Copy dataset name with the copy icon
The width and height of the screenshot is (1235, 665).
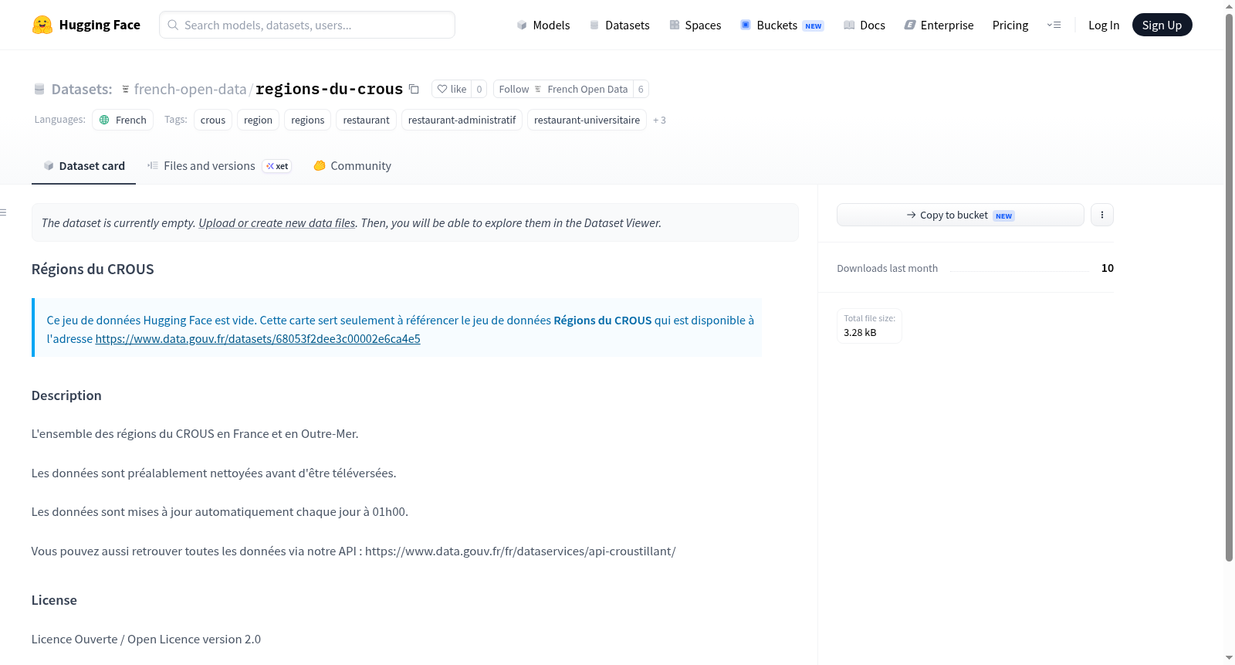click(x=414, y=89)
